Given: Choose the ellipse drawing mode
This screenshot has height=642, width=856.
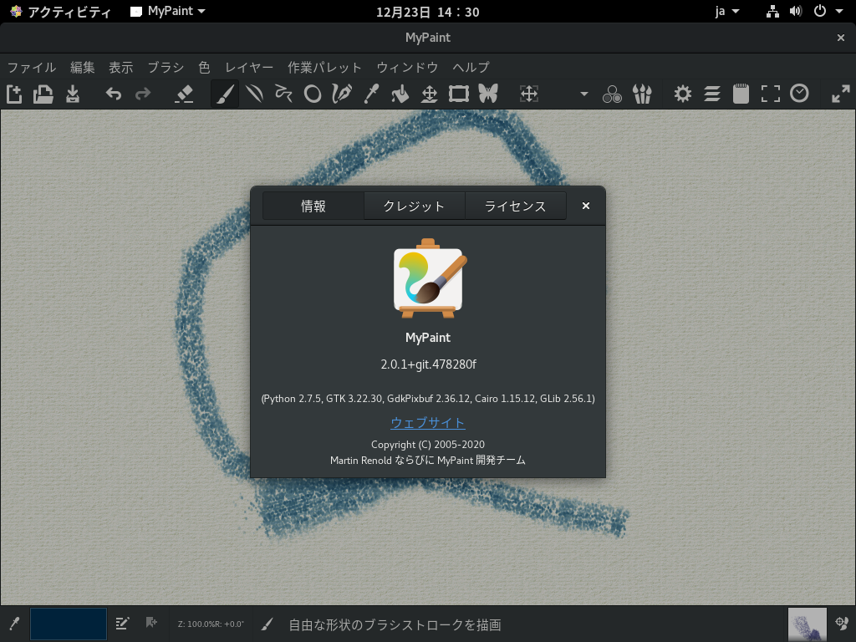Looking at the screenshot, I should point(313,94).
